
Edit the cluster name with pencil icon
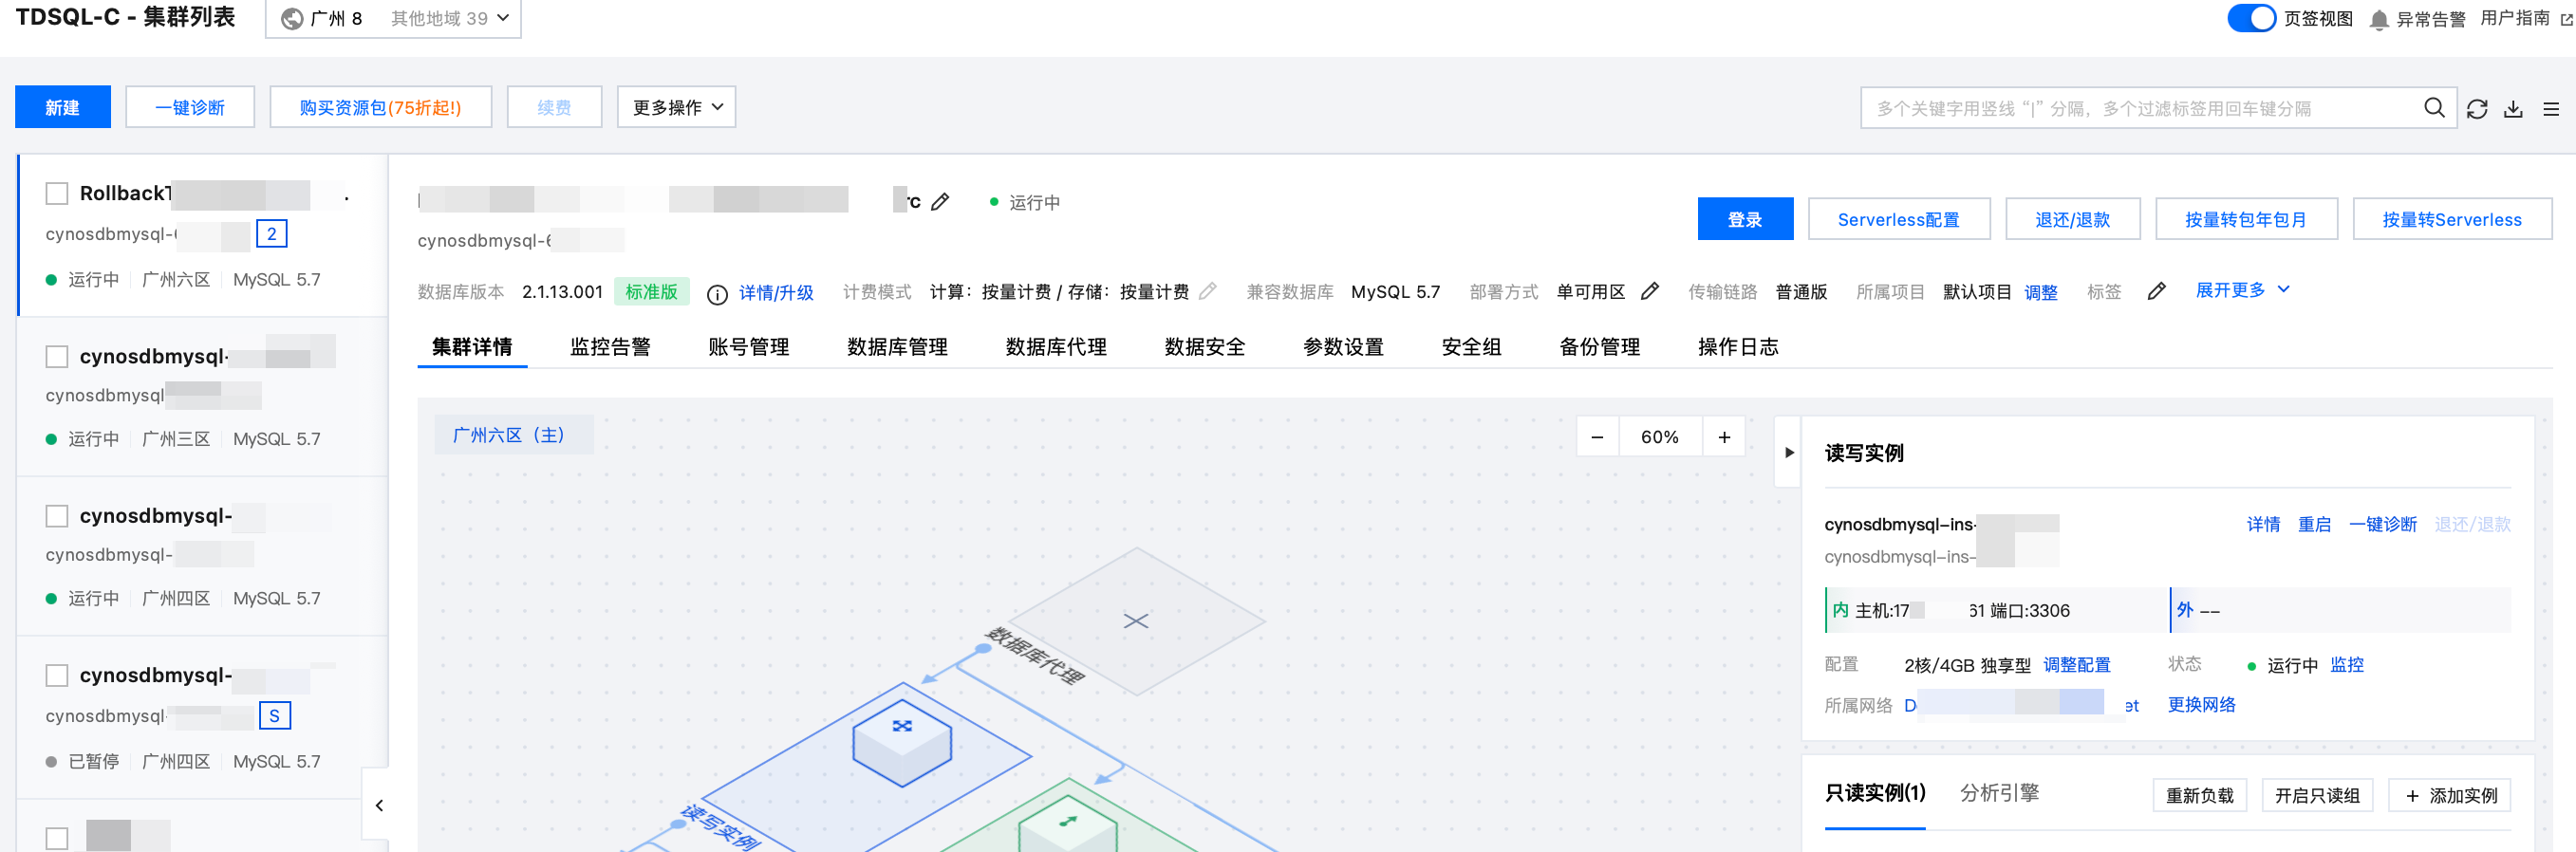click(940, 202)
